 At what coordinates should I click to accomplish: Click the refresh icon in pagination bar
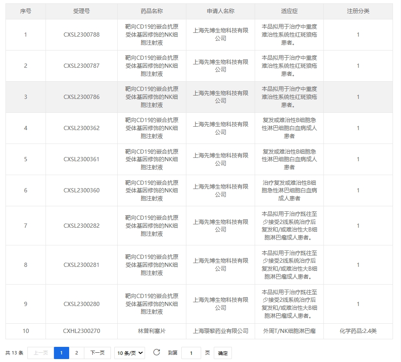tap(156, 353)
